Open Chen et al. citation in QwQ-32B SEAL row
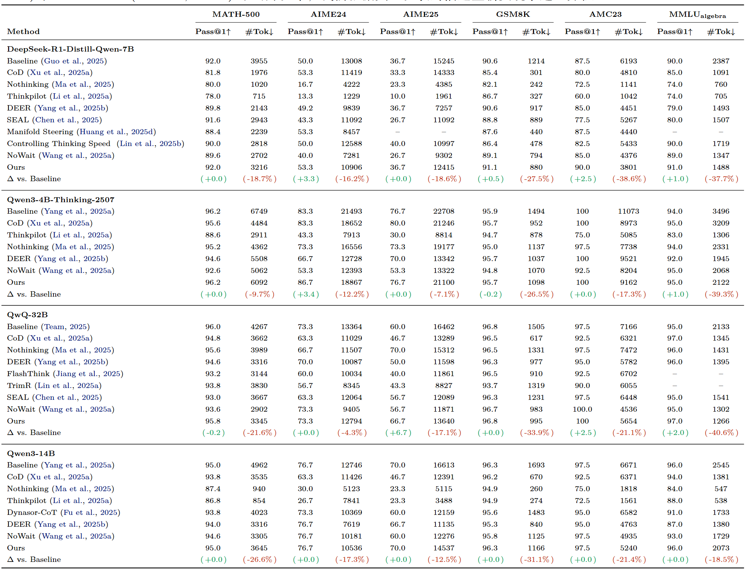The height and width of the screenshot is (581, 746). point(67,397)
